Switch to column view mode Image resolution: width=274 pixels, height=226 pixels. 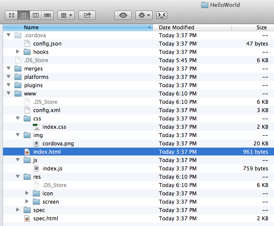pyautogui.click(x=35, y=15)
